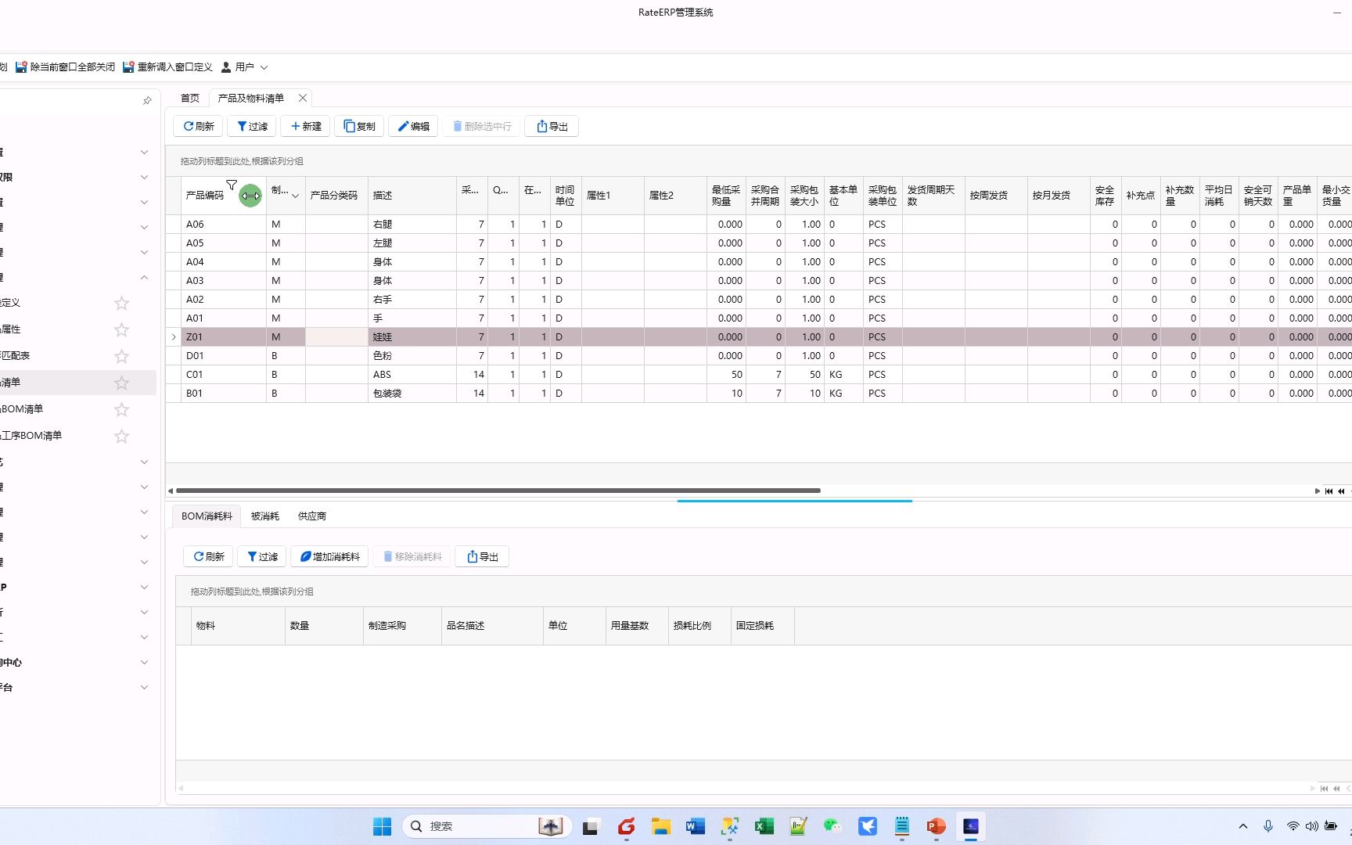Open Windows Start menu
1352x845 pixels.
[x=382, y=826]
